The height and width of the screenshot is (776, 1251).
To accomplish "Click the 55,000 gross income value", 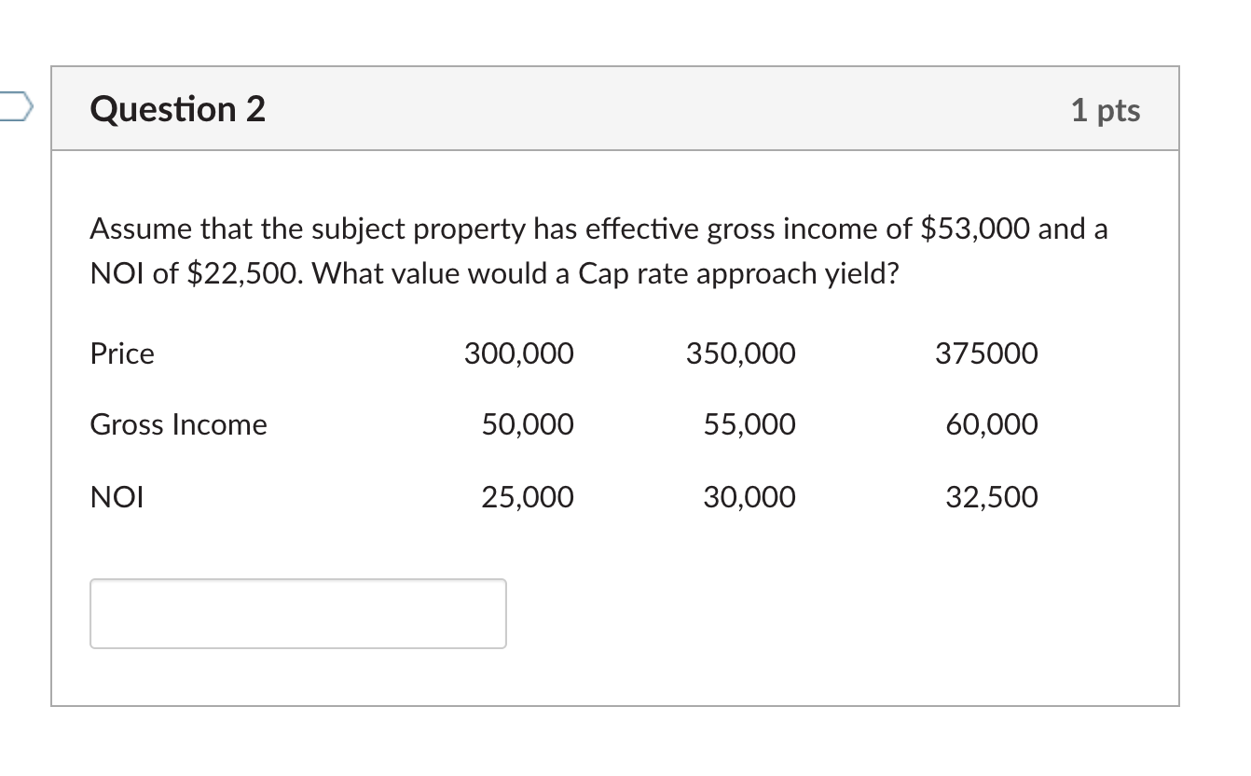I will (749, 424).
